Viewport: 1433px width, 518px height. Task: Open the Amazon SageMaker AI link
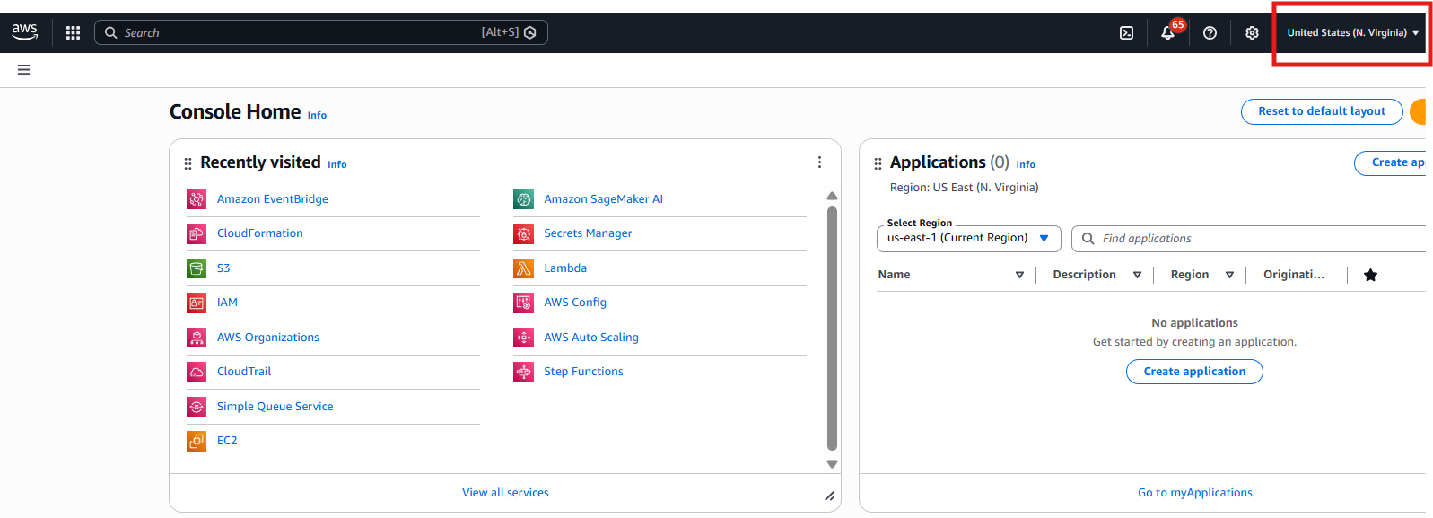604,199
